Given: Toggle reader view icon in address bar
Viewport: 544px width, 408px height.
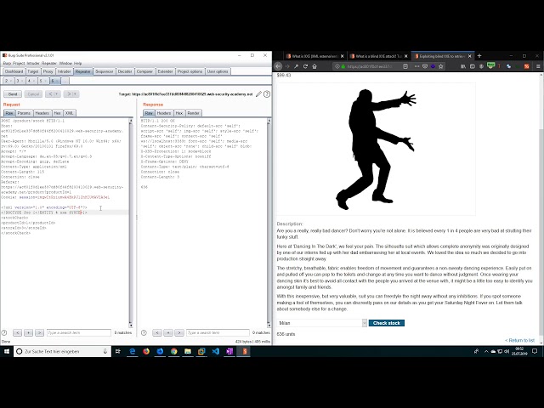Looking at the screenshot, I should click(x=405, y=66).
